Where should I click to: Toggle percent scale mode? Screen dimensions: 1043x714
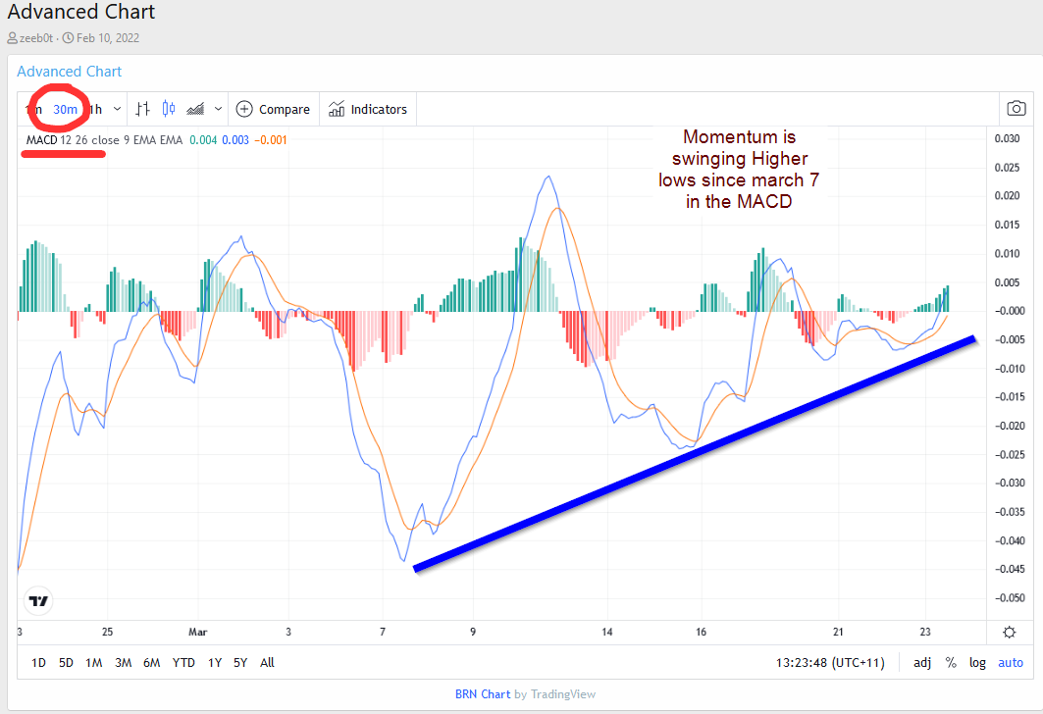point(951,662)
